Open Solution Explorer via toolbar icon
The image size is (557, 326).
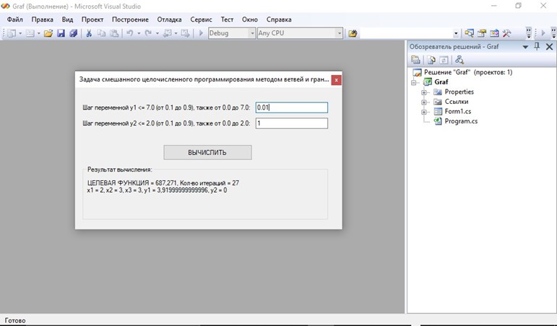(470, 33)
